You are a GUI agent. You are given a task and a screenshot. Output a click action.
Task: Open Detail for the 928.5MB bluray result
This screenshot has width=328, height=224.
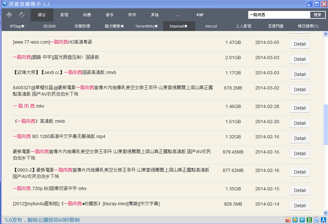click(300, 206)
